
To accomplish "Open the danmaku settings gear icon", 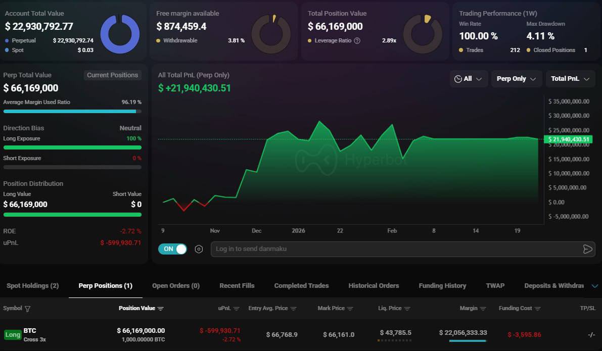I will point(198,249).
